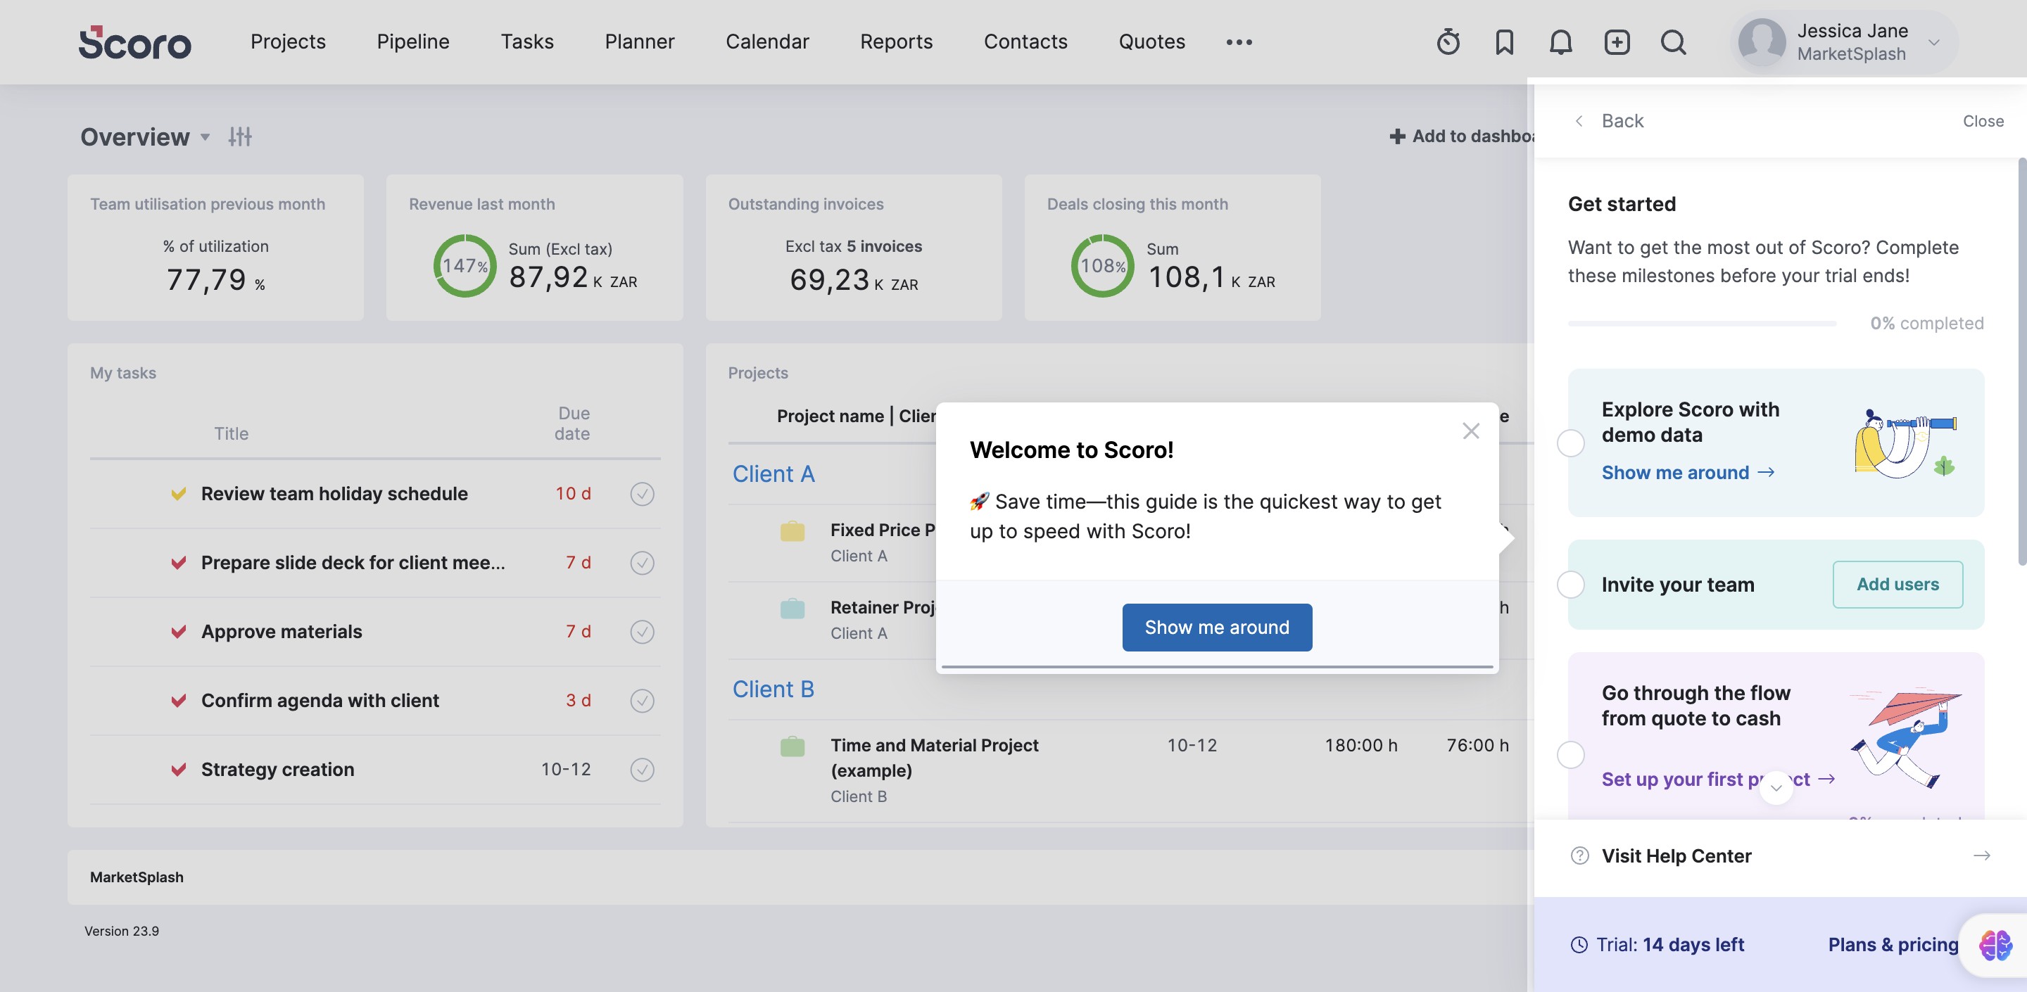Mark Review team holiday schedule done
Viewport: 2027px width, 992px height.
[x=642, y=494]
